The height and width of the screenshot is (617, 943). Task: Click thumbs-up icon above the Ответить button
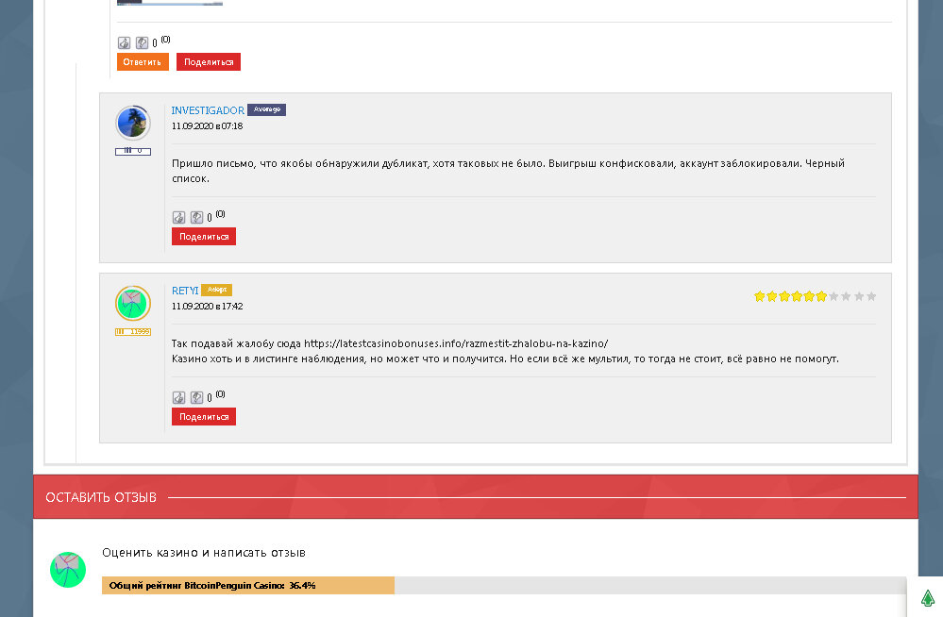click(x=124, y=42)
